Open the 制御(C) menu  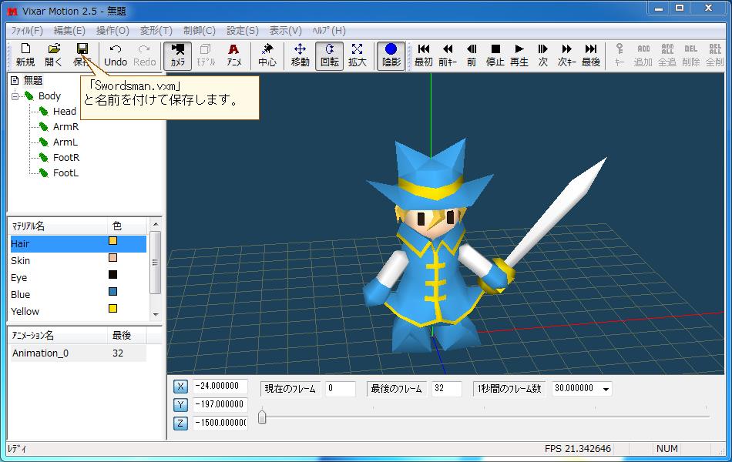(200, 30)
